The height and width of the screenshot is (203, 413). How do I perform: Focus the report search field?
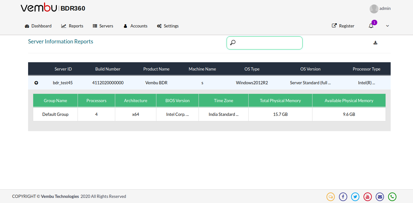265,43
